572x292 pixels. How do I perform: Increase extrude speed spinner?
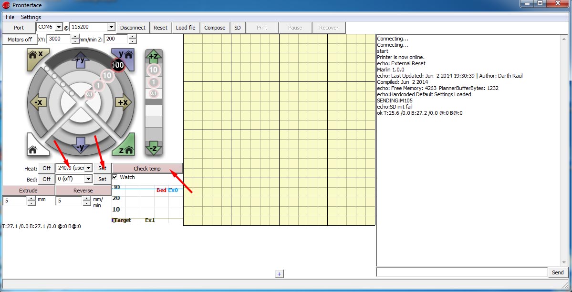click(86, 199)
